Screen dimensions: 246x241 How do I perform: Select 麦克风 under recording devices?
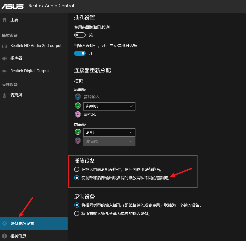pyautogui.click(x=16, y=95)
